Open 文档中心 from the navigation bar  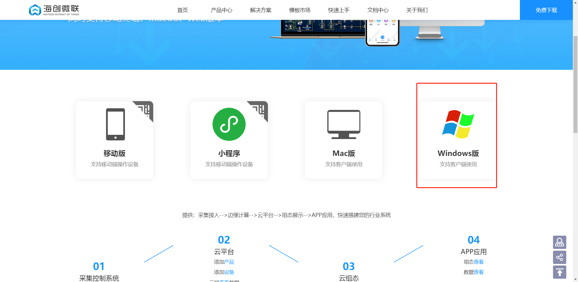[378, 10]
